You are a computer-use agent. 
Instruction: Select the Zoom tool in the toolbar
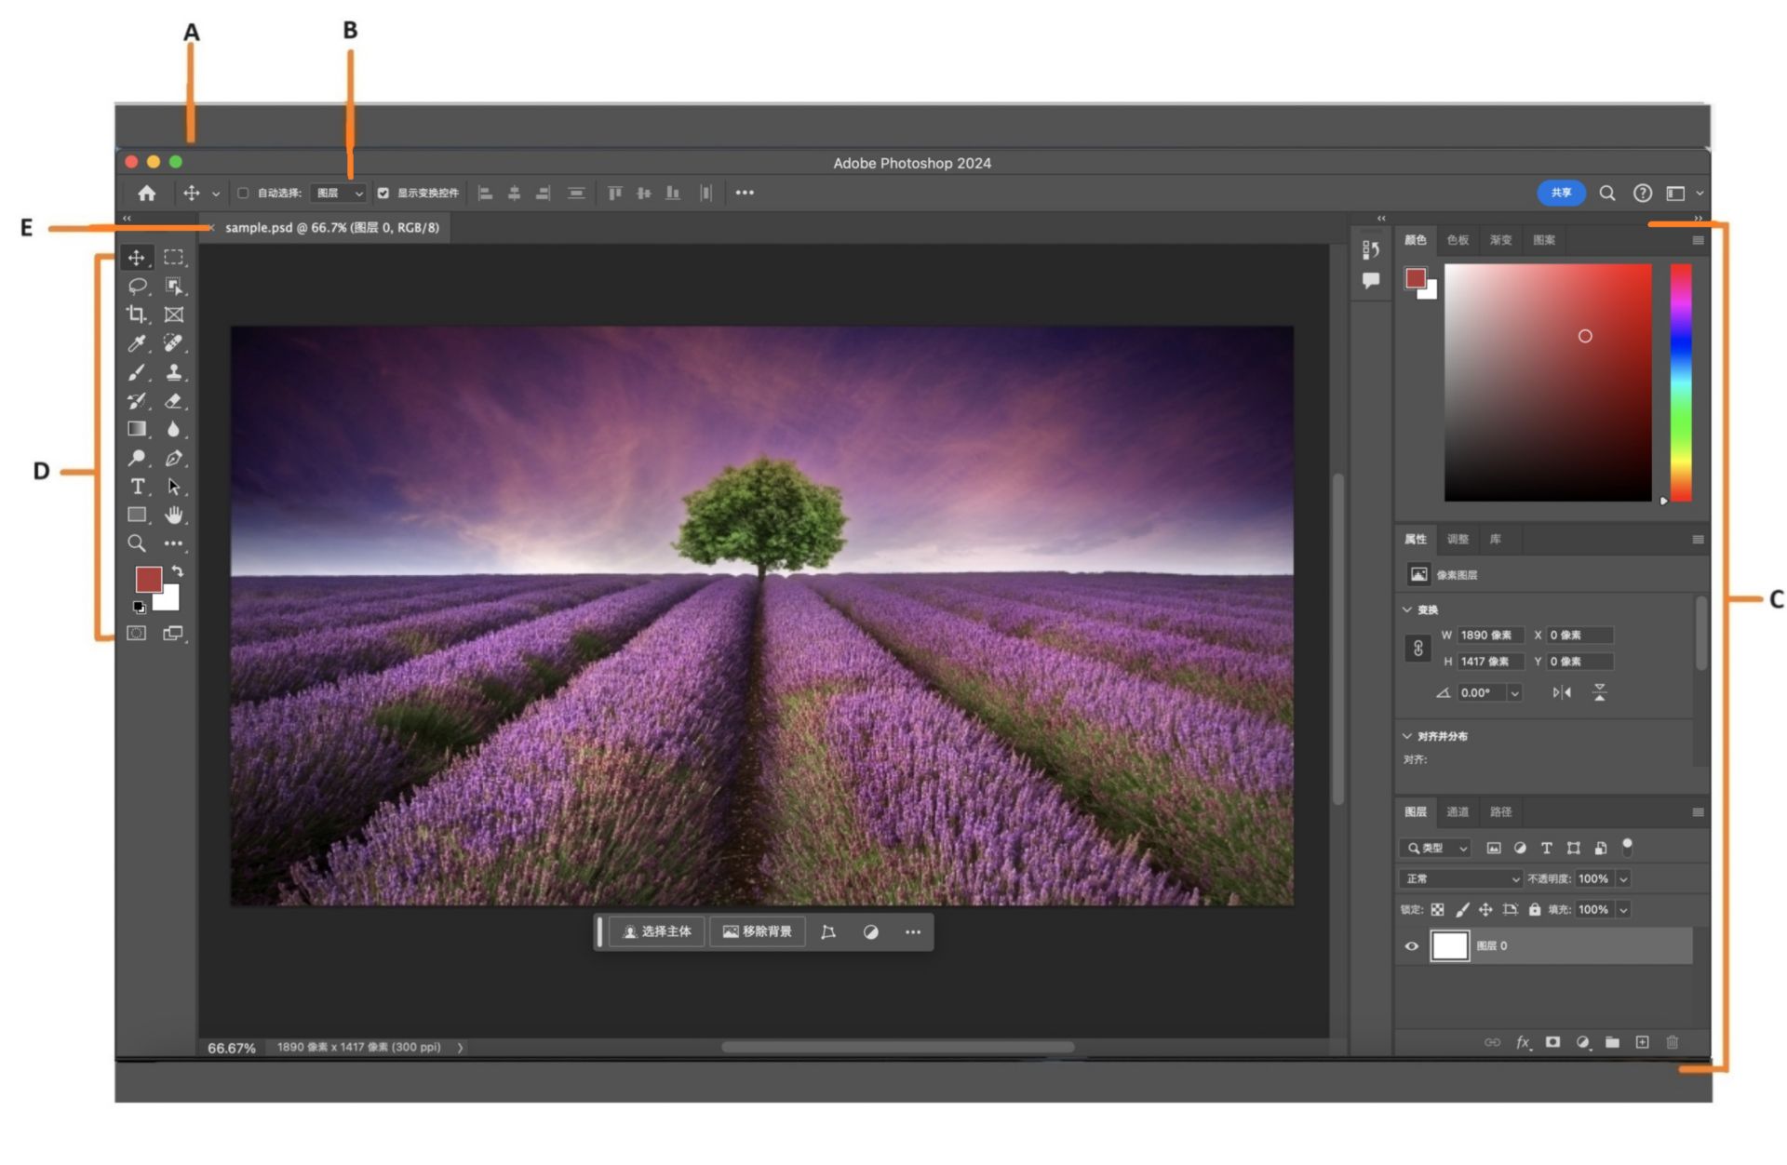(x=138, y=543)
